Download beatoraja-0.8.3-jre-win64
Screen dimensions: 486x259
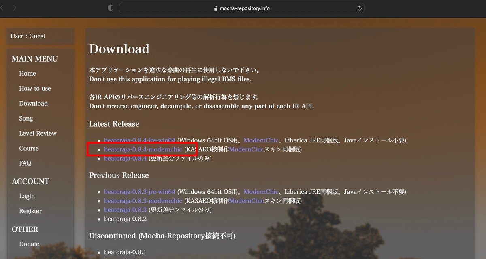[140, 192]
